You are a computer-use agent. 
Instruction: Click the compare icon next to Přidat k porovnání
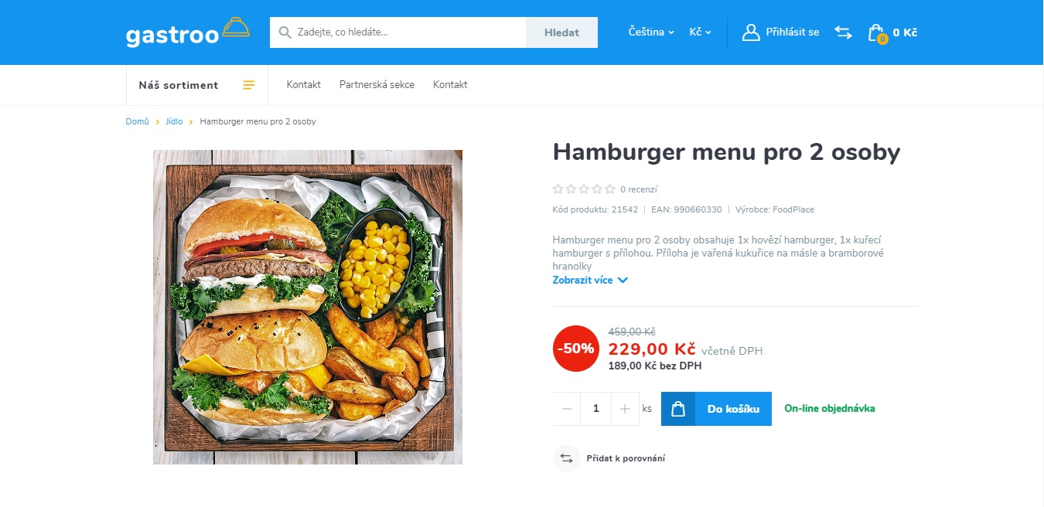coord(566,458)
